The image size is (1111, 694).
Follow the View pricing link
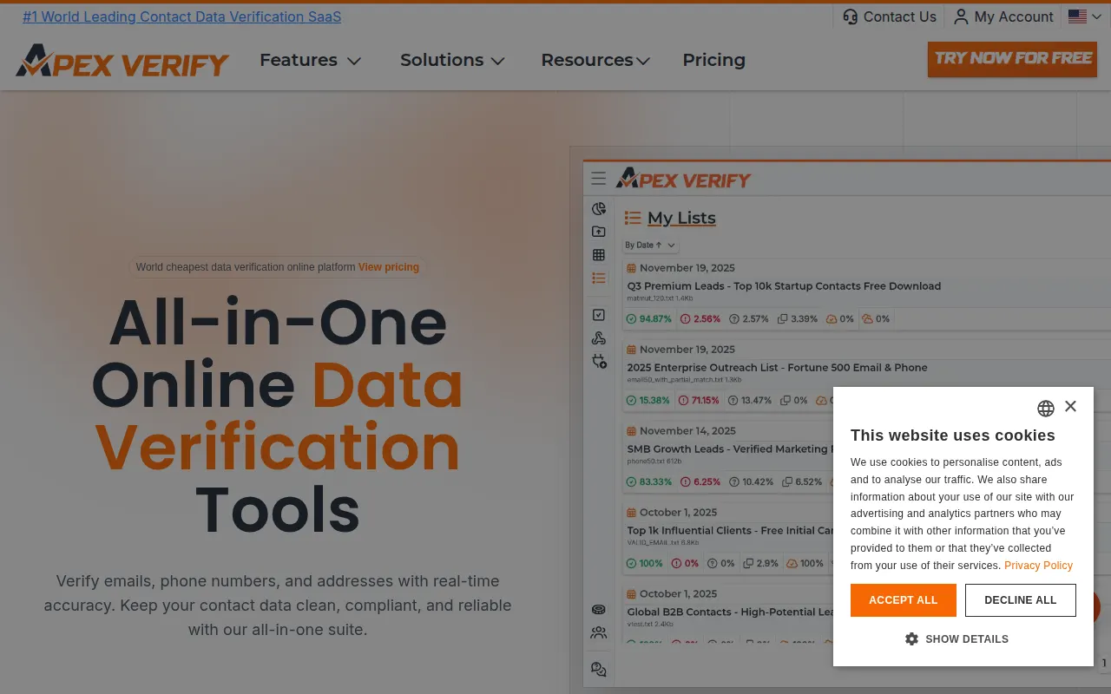389,267
